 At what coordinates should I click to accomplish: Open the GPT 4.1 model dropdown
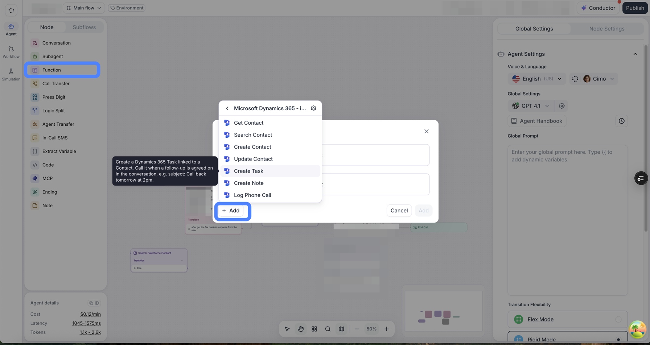point(531,106)
